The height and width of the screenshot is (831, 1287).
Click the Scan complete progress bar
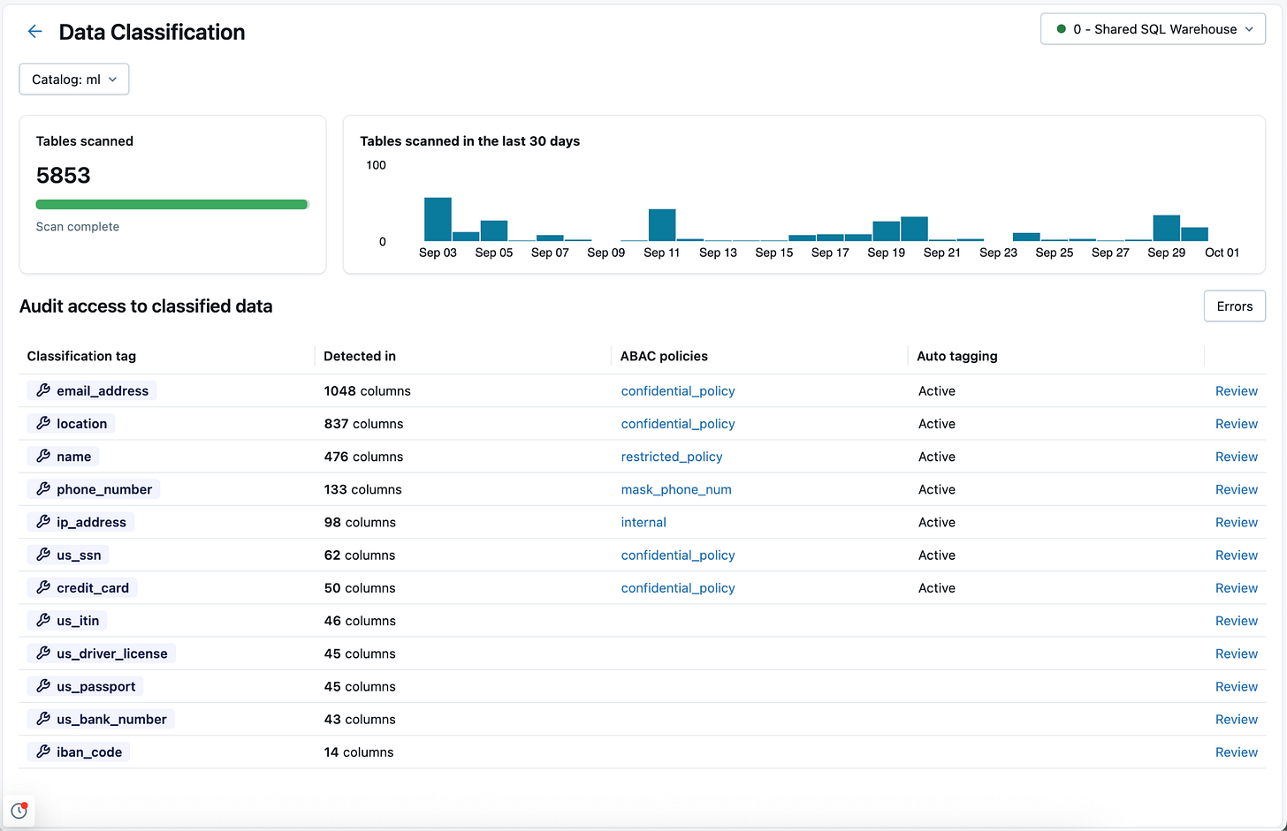coord(171,204)
